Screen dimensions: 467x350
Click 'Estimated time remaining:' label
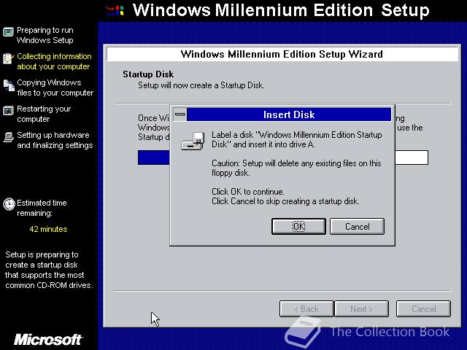pyautogui.click(x=42, y=208)
